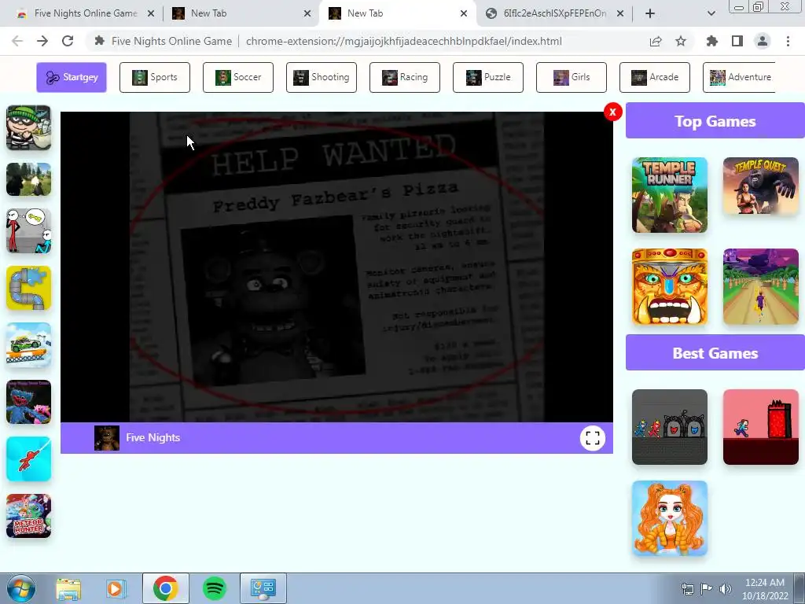Open the green car racing game thumbnail

[29, 344]
